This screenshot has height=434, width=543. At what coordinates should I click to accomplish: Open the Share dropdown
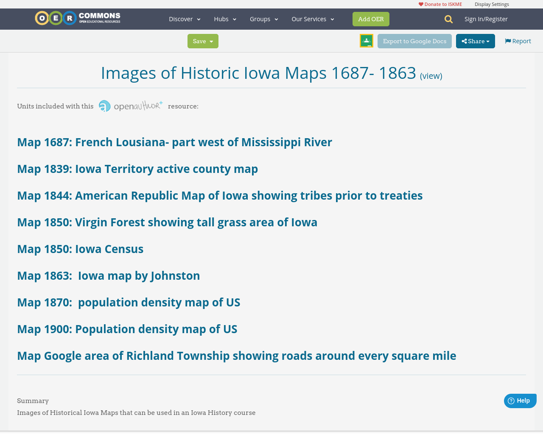[x=475, y=40]
